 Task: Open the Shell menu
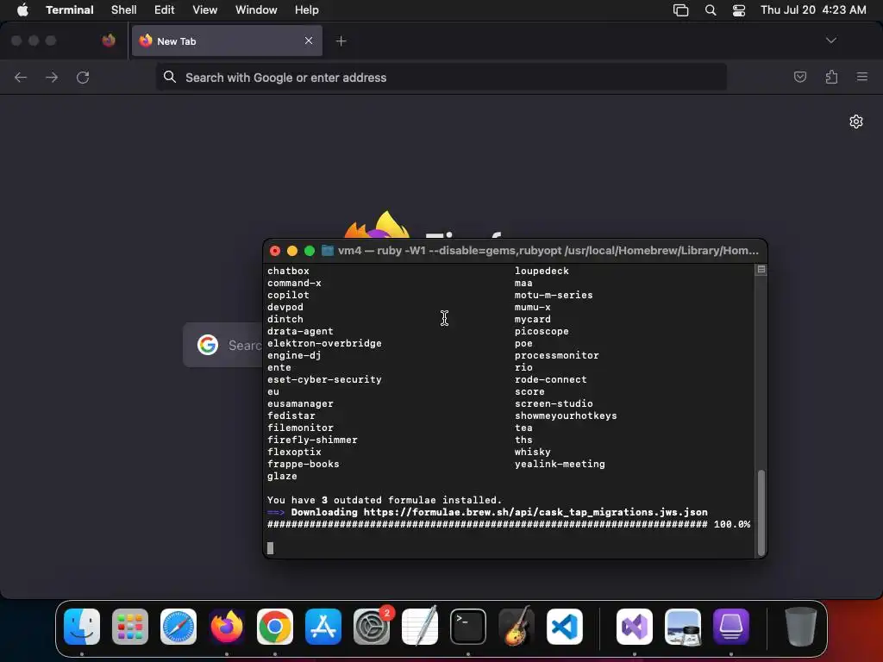click(124, 10)
